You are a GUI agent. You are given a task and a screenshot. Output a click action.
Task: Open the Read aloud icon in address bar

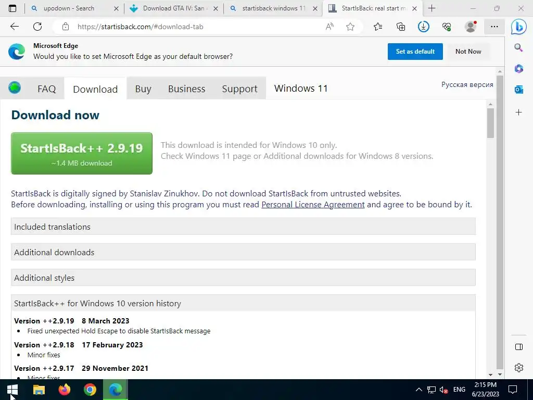(x=329, y=27)
